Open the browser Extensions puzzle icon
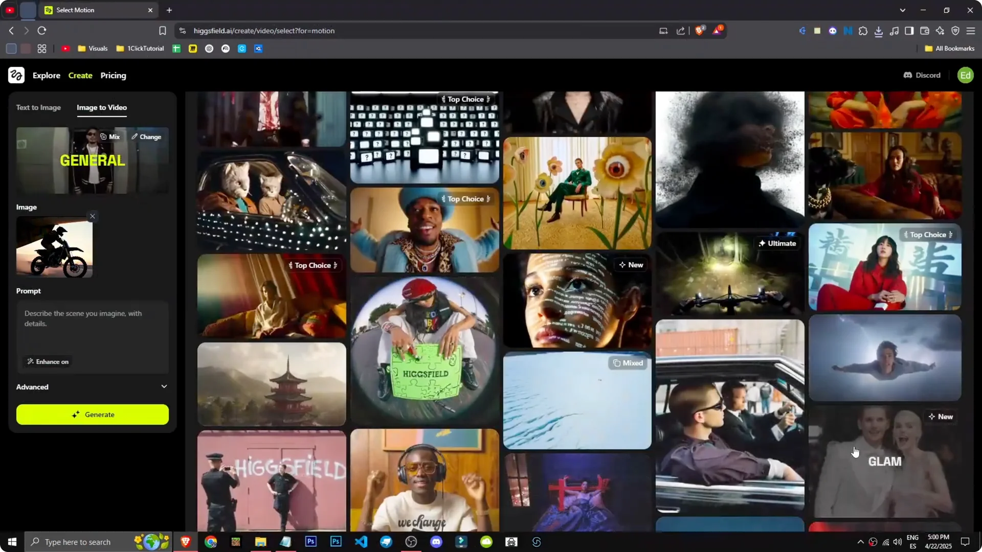The image size is (982, 552). pyautogui.click(x=863, y=31)
